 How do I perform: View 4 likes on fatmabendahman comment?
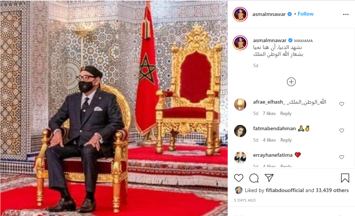[269, 140]
